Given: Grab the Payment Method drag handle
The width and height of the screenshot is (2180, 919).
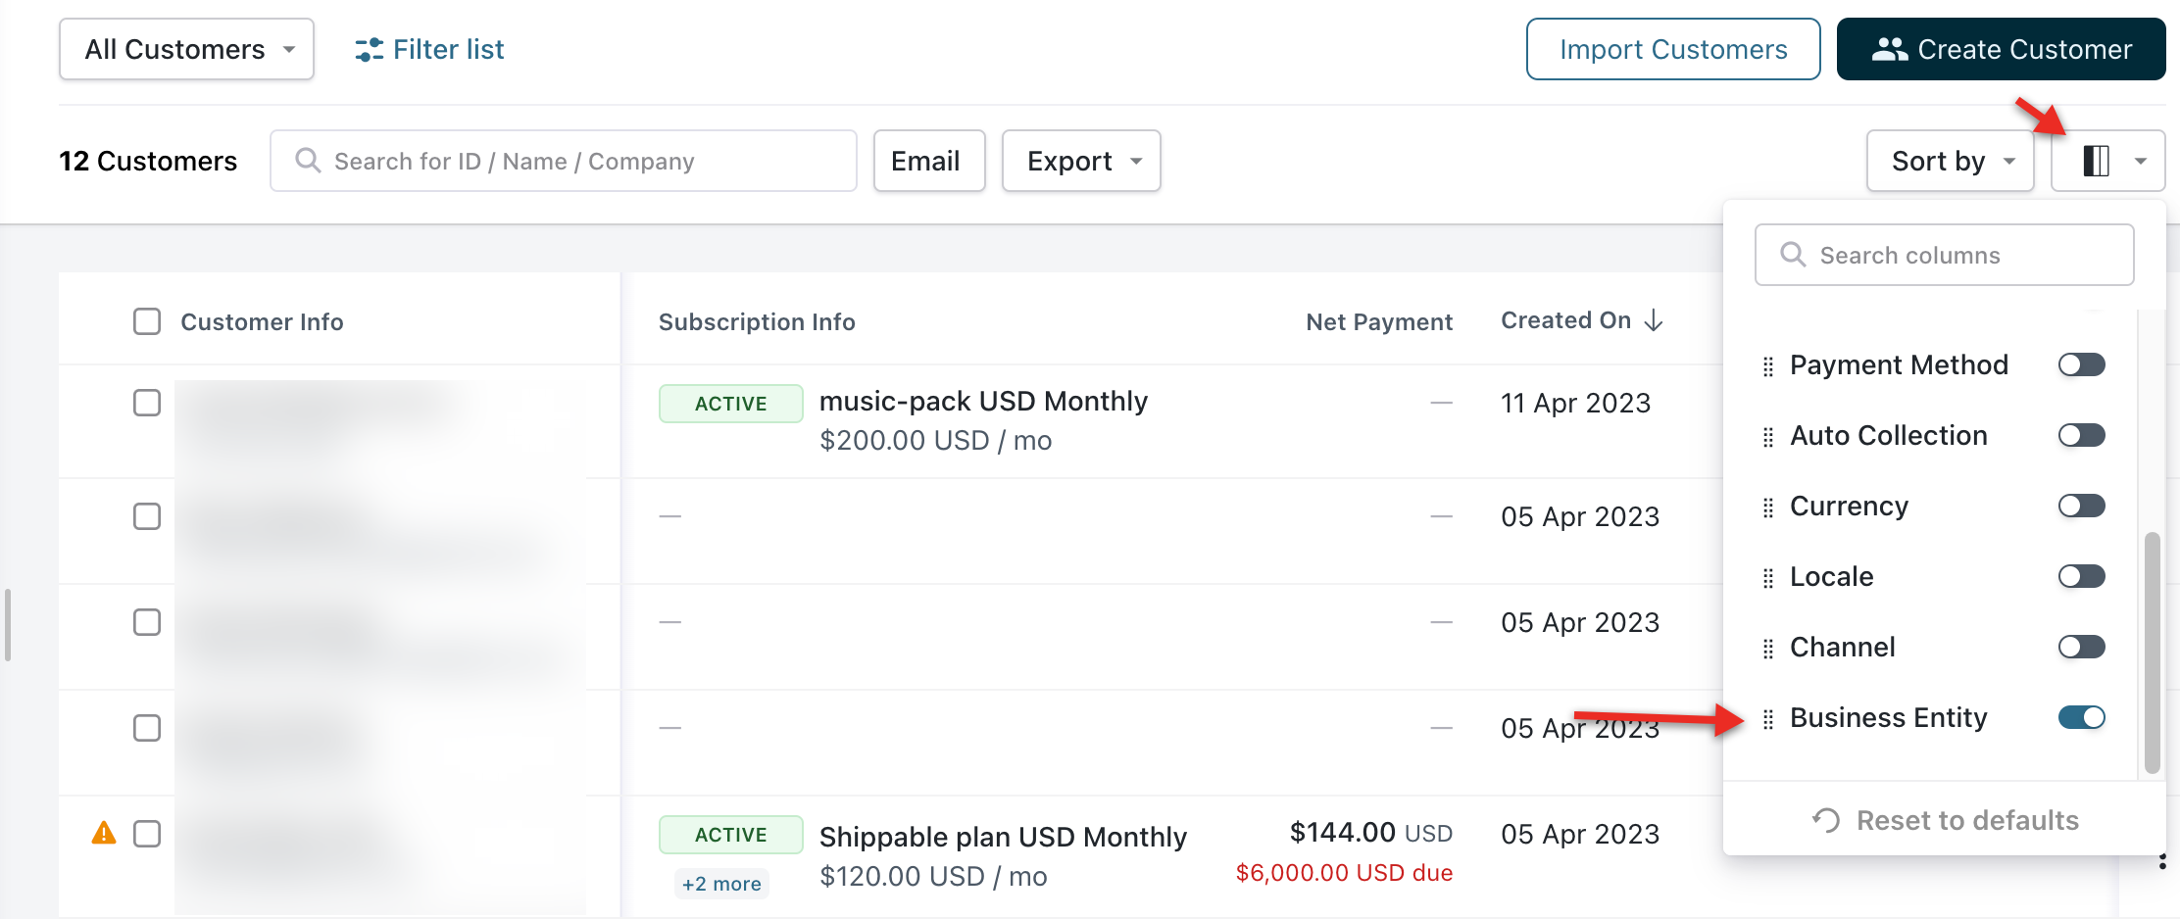Looking at the screenshot, I should click(1767, 366).
